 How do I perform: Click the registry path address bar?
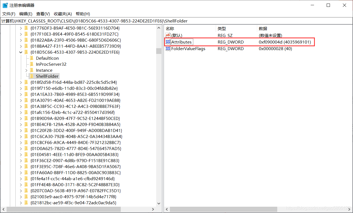coord(177,21)
